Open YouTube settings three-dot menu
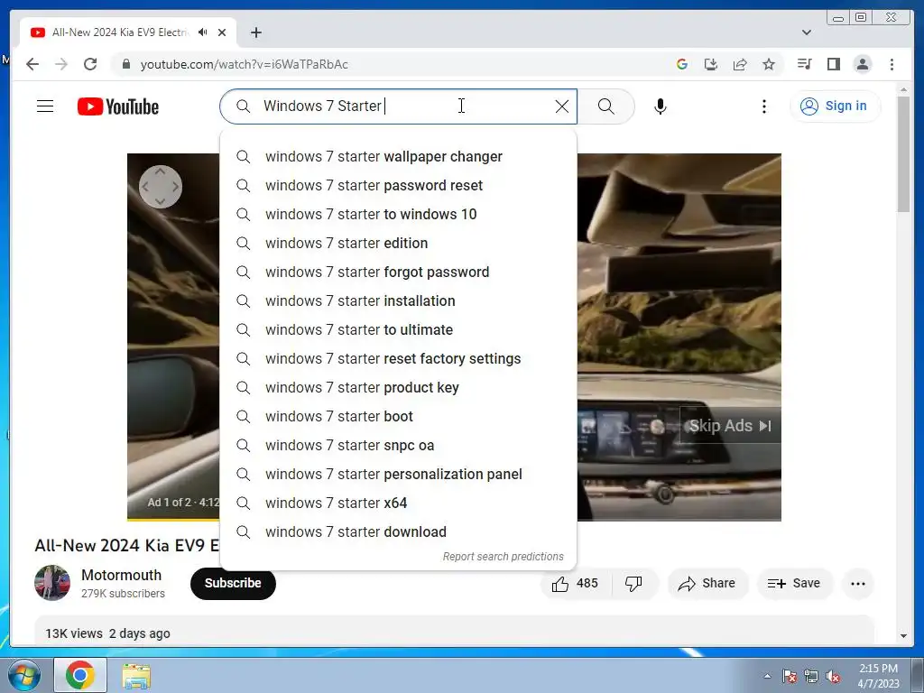Viewport: 924px width, 693px height. click(763, 106)
